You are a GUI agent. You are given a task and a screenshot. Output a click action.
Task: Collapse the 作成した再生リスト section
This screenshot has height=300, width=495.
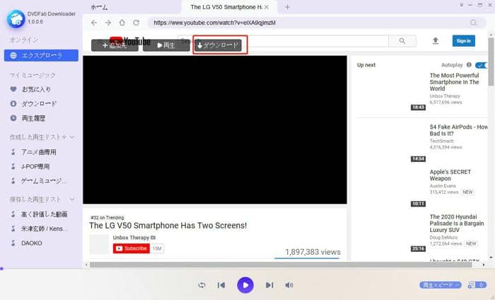click(71, 137)
